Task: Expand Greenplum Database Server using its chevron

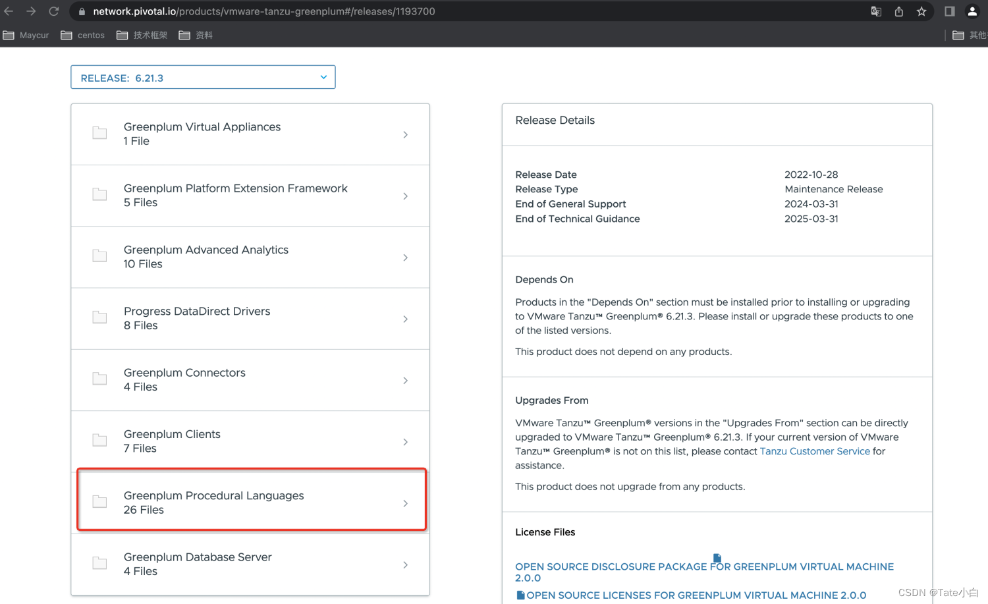Action: [x=405, y=564]
